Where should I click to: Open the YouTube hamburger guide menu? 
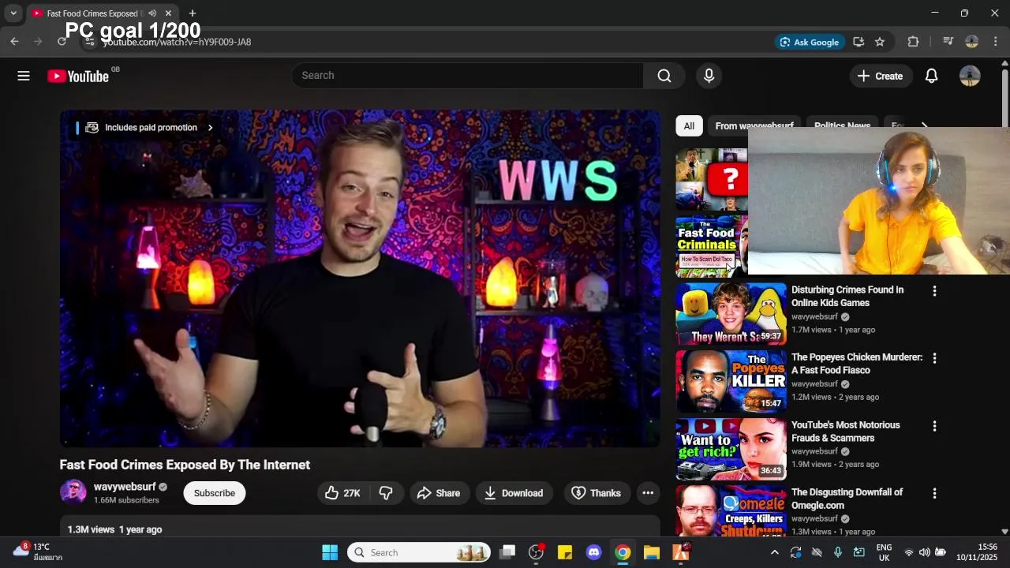click(24, 76)
